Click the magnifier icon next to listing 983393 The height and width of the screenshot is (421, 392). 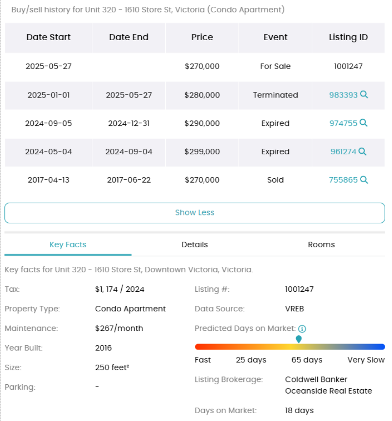click(364, 94)
